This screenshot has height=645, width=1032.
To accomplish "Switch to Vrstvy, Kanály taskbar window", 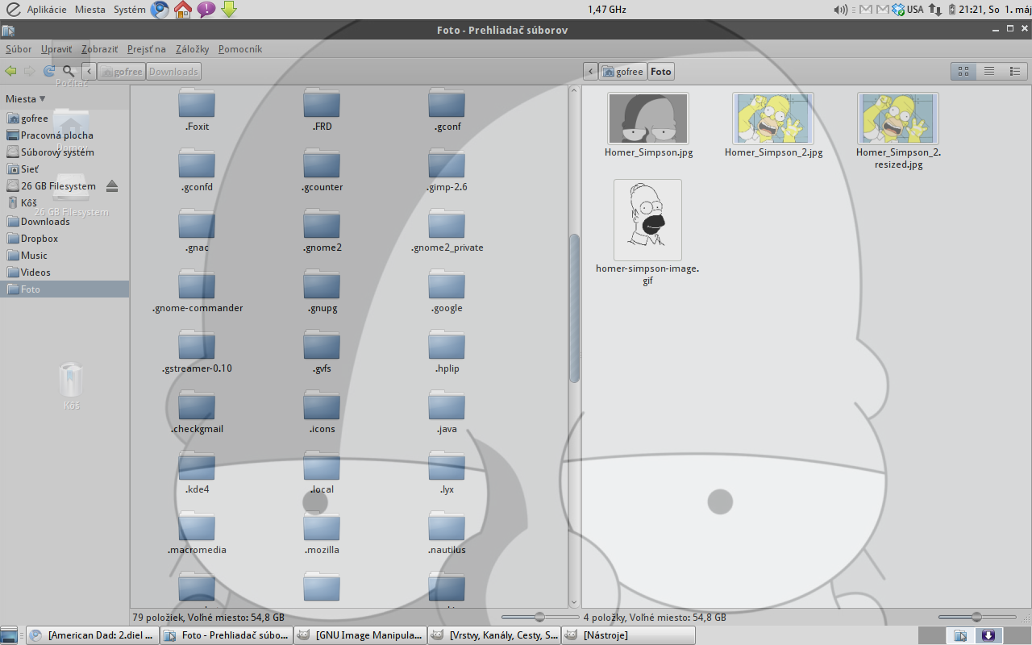I will point(495,635).
